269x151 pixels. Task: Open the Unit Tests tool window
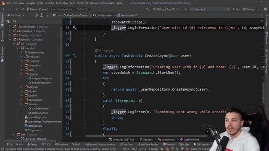(127, 144)
